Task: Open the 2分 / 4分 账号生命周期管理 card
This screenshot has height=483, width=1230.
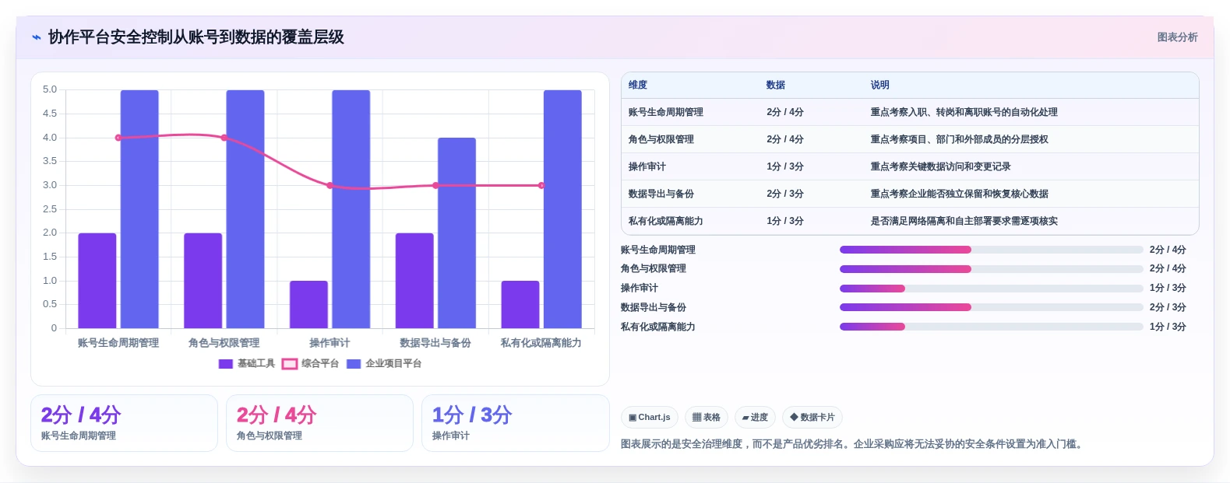Action: pos(124,423)
